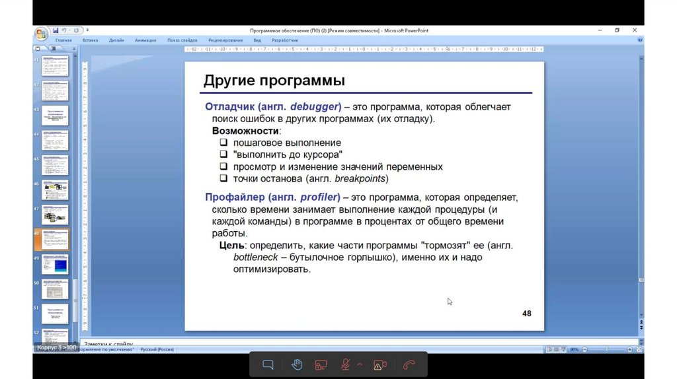
Task: Click the word Цель
Action: [232, 246]
